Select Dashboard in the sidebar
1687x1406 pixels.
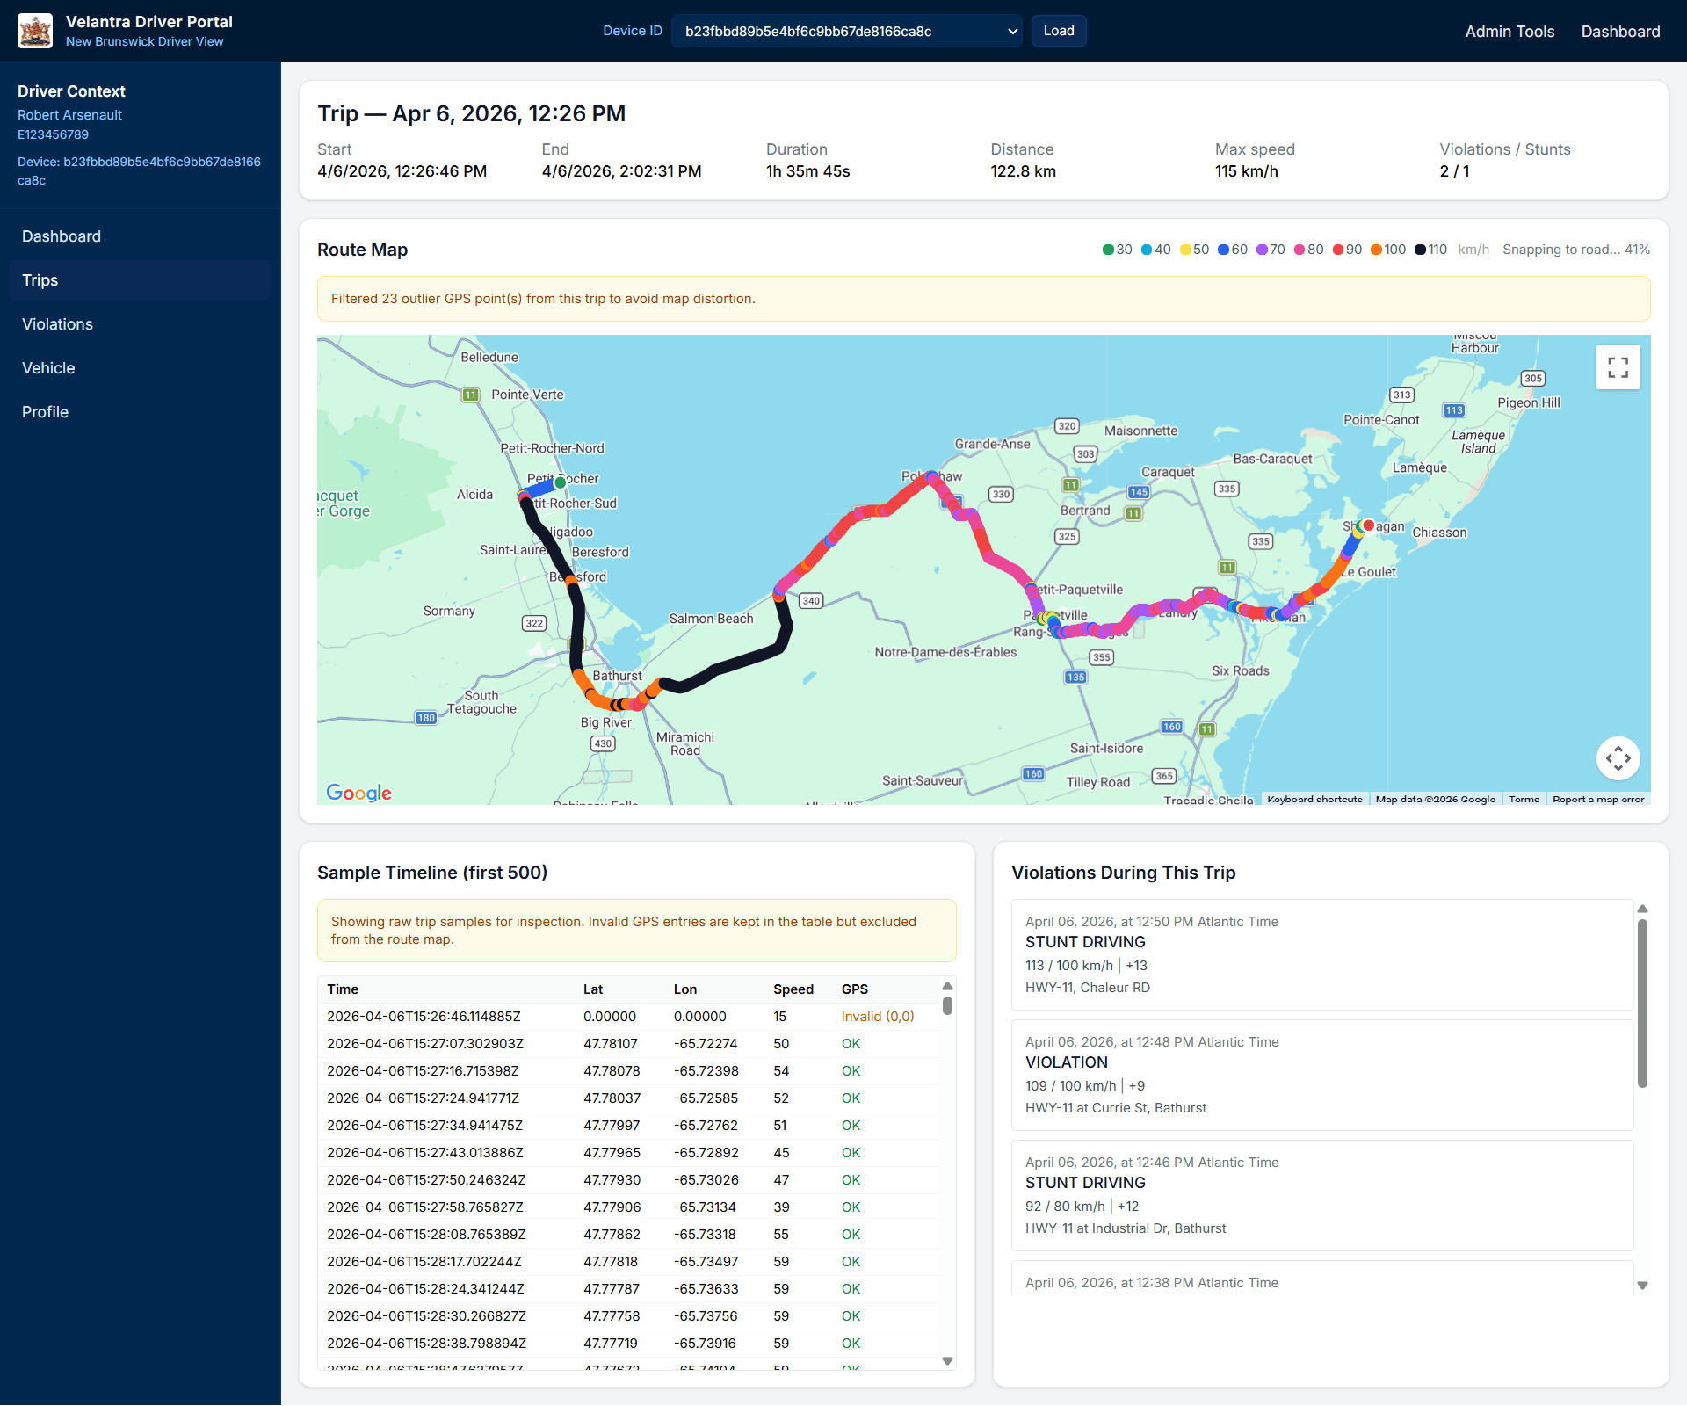pyautogui.click(x=141, y=236)
